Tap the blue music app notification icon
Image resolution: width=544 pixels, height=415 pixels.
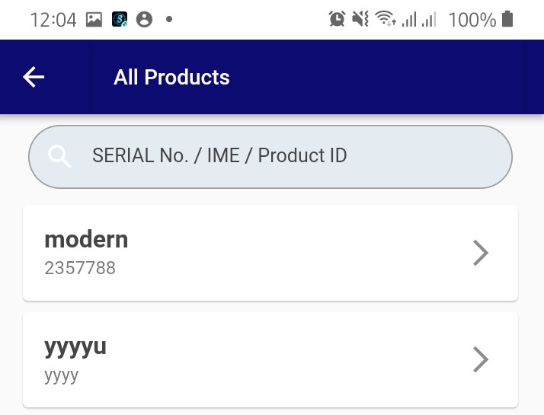coord(120,19)
